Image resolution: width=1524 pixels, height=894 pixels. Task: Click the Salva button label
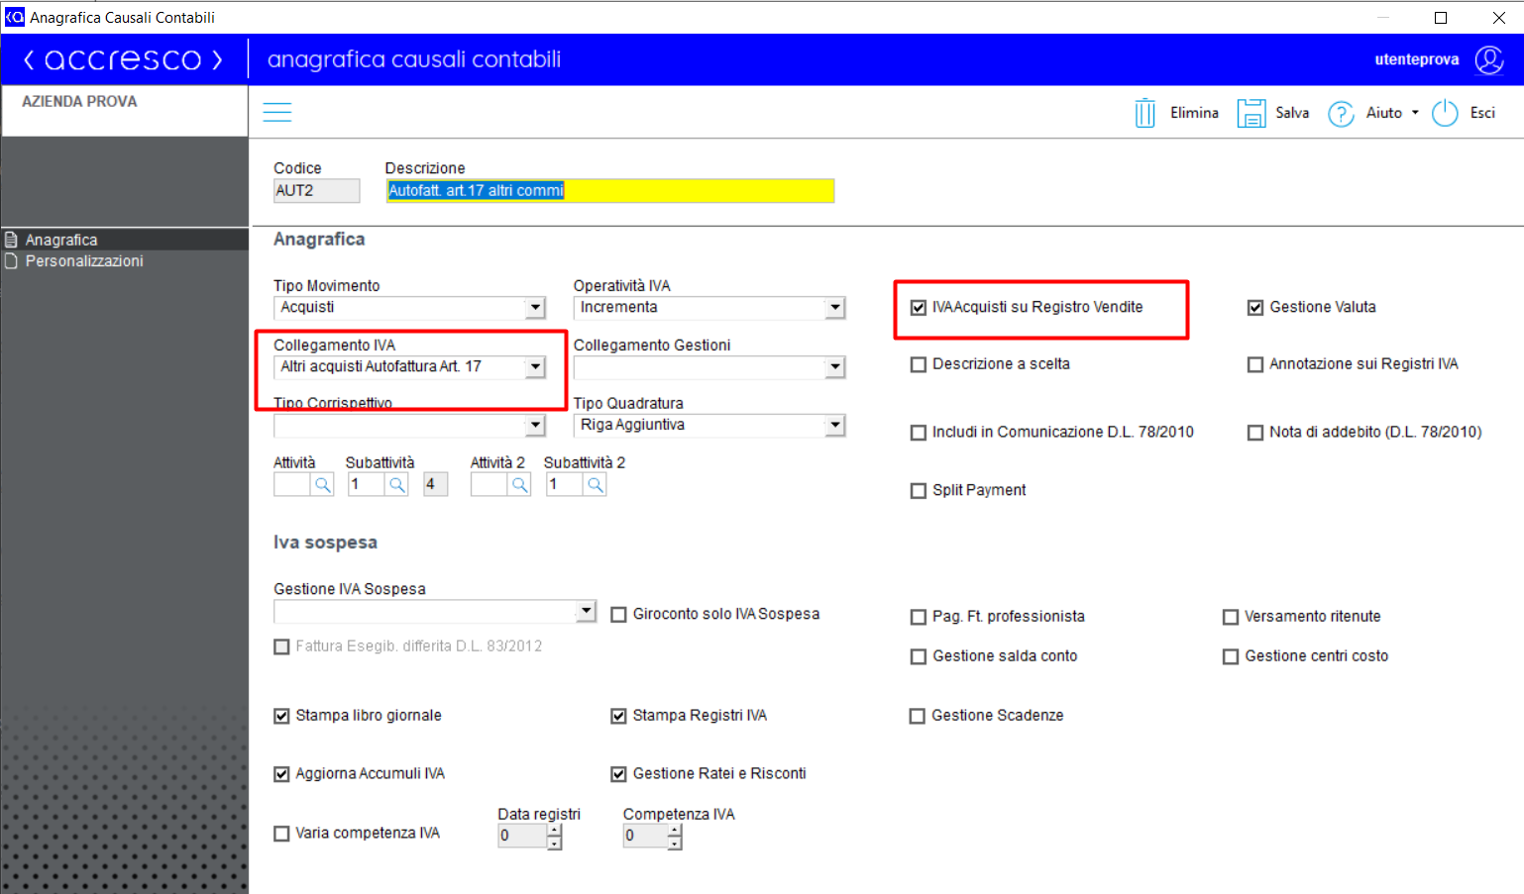[x=1292, y=113]
